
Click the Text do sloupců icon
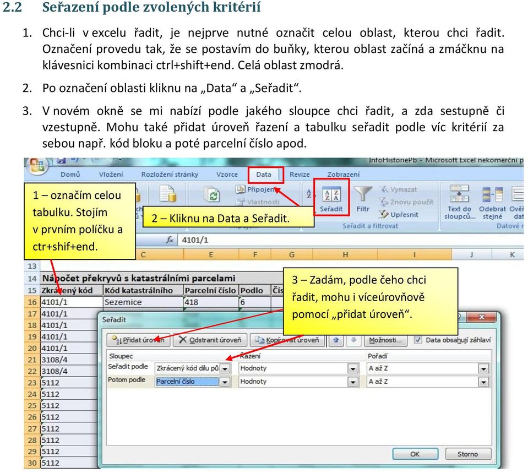pos(459,203)
